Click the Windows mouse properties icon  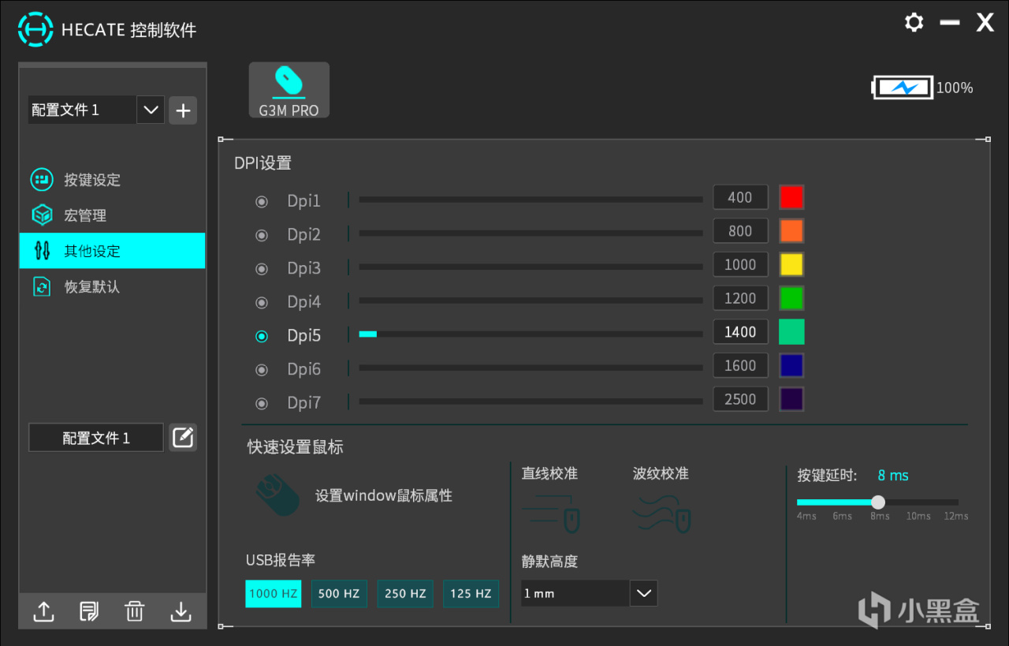[x=277, y=495]
